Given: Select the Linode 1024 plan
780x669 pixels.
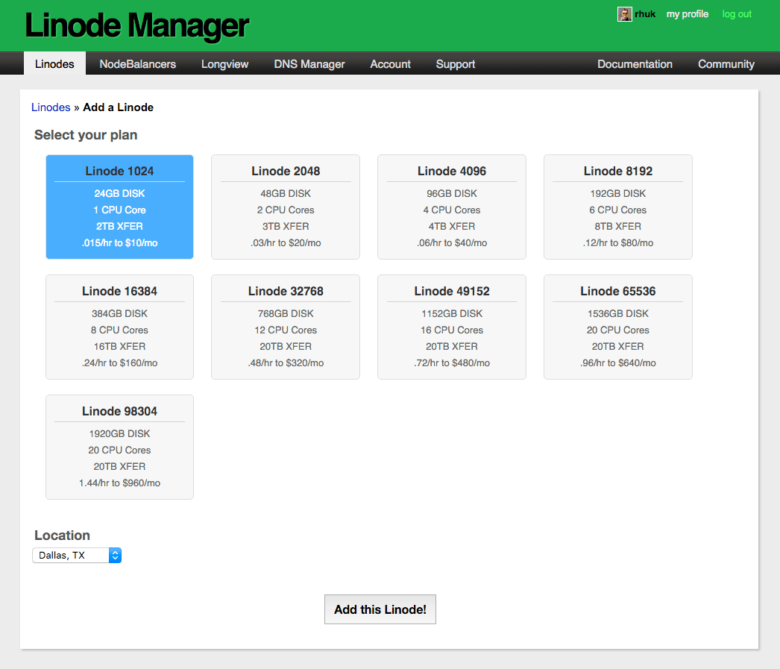Looking at the screenshot, I should pos(119,207).
